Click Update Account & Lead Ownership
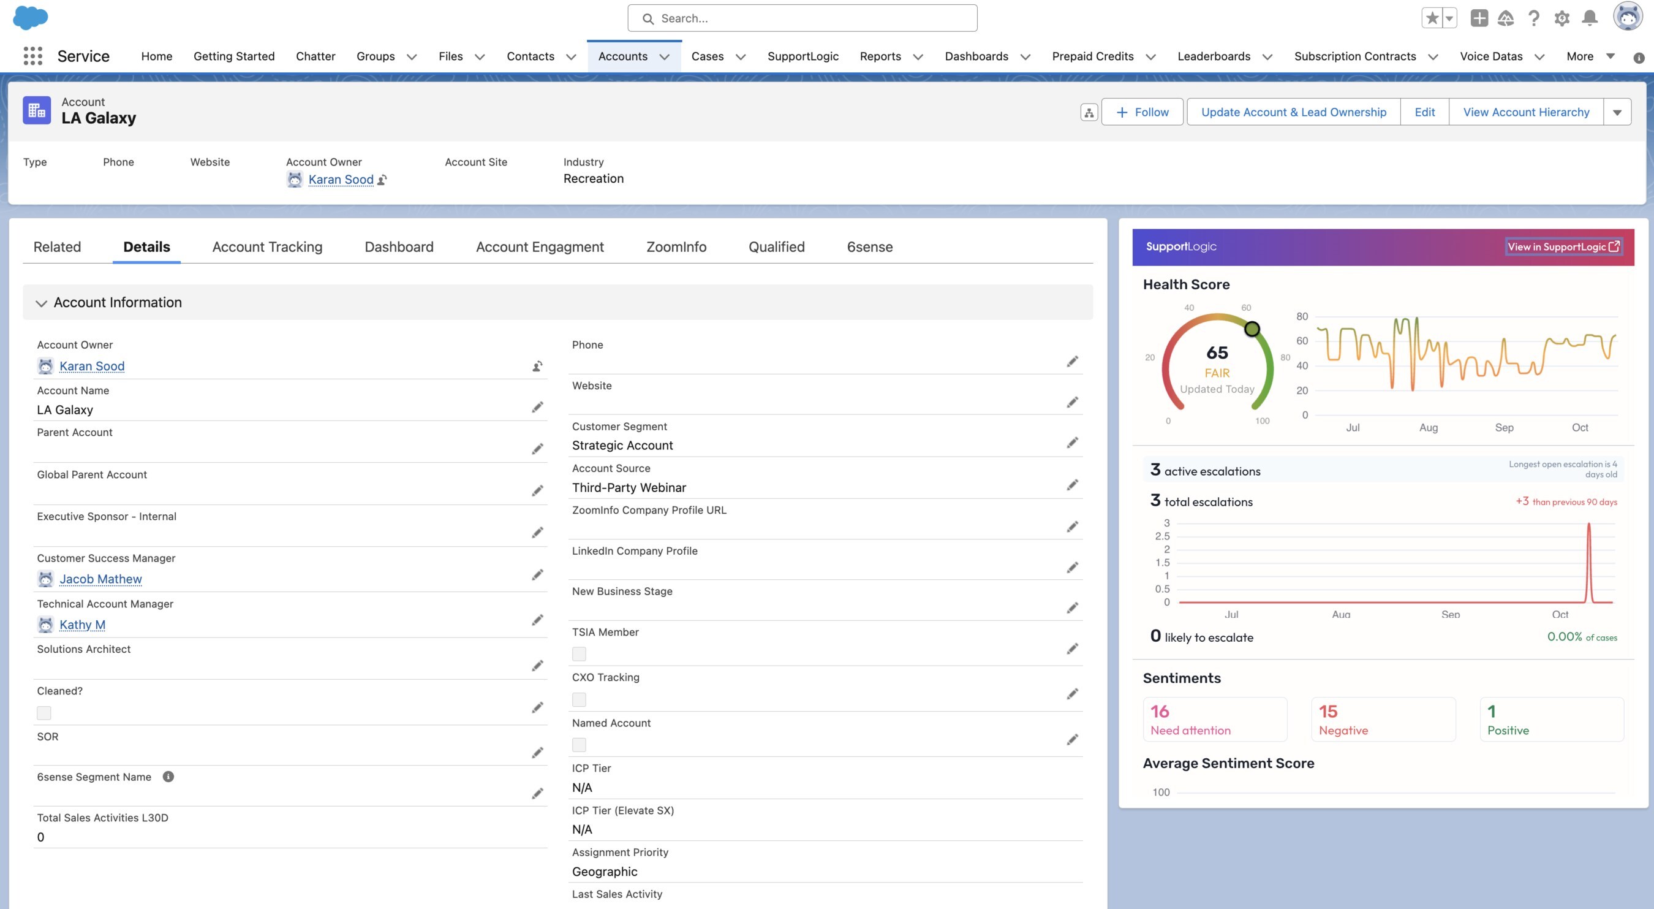This screenshot has height=909, width=1654. point(1293,112)
